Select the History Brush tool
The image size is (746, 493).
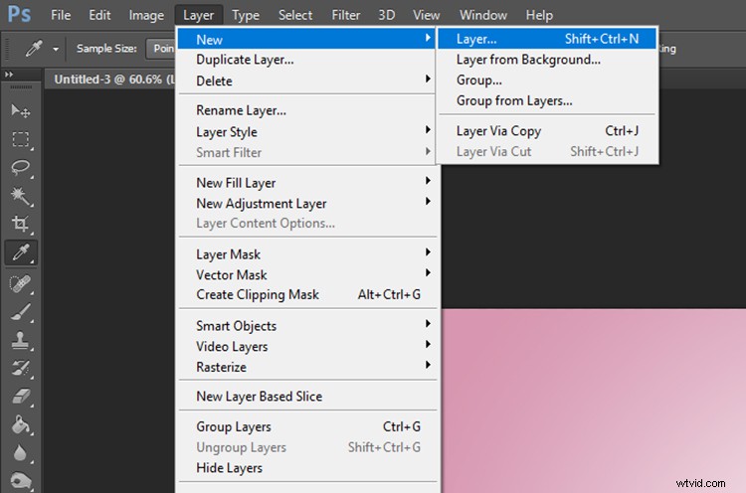pos(21,369)
